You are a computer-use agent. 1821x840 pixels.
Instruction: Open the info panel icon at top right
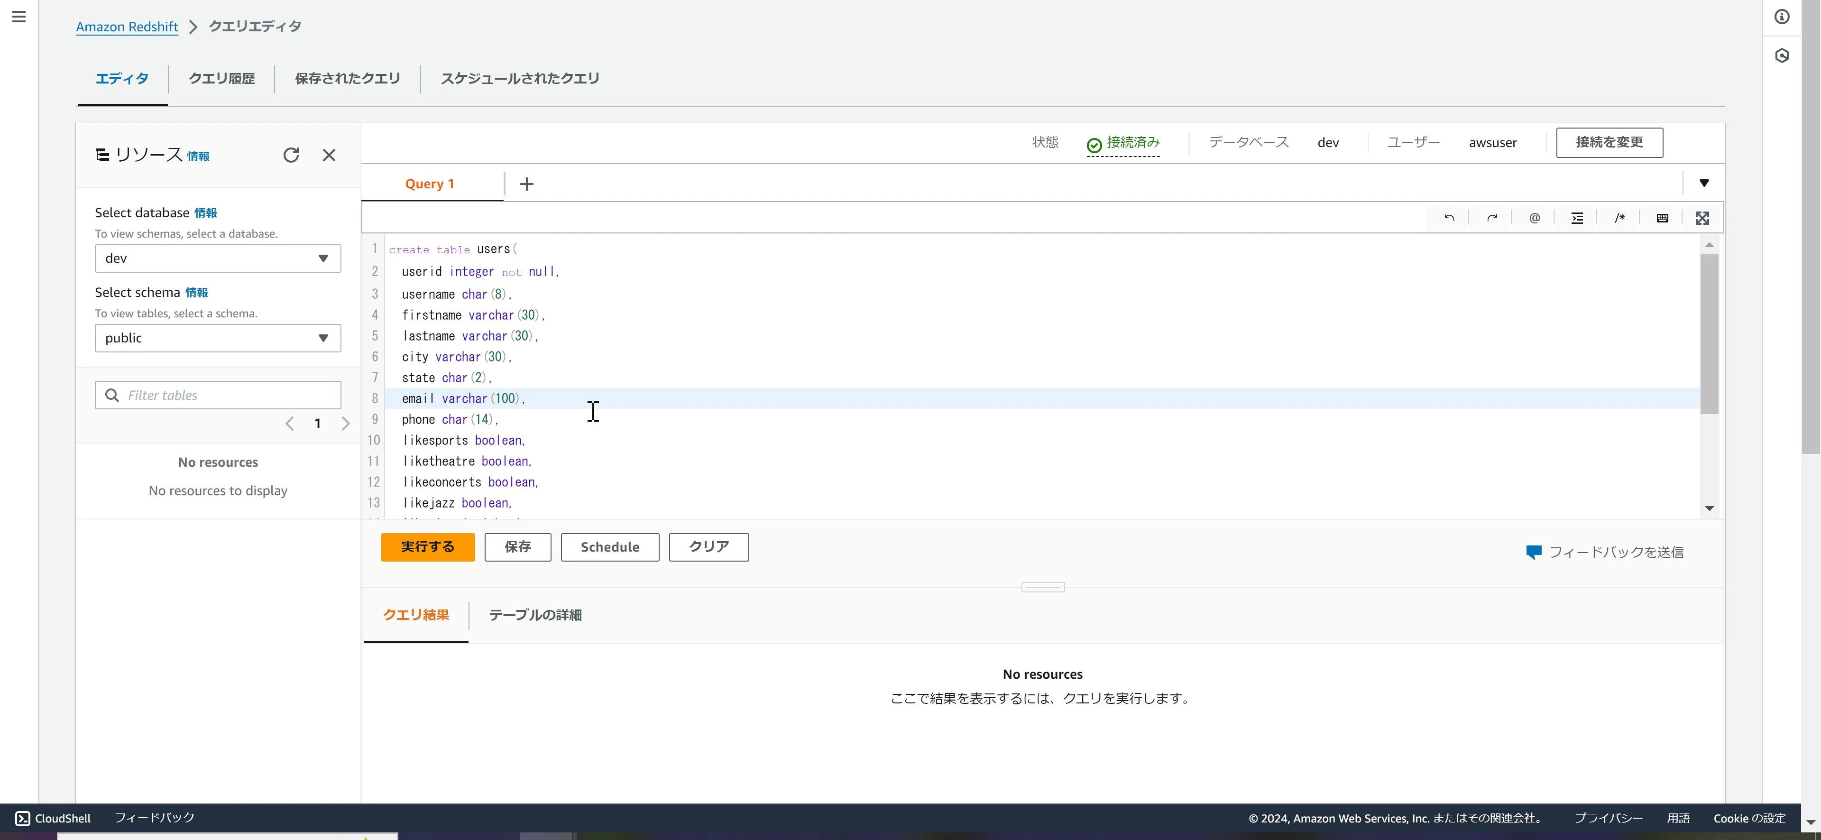coord(1782,16)
